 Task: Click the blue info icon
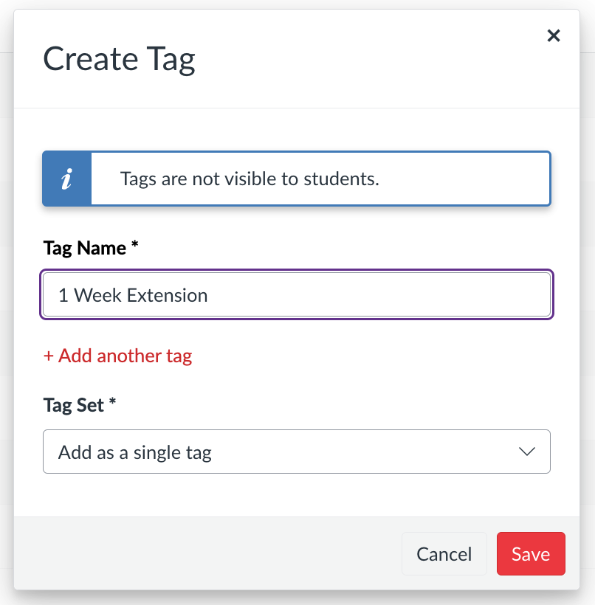tap(67, 179)
